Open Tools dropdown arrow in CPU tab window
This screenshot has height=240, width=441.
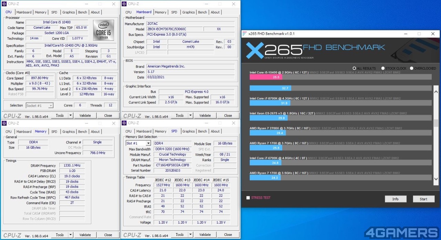71,116
